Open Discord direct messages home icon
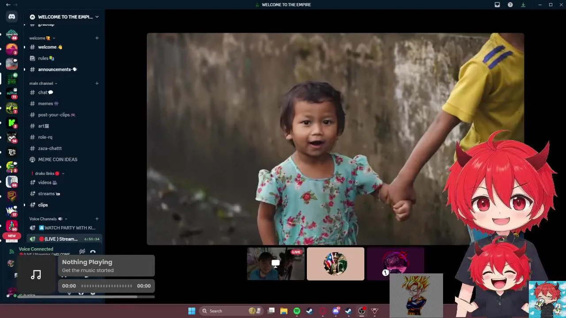The height and width of the screenshot is (318, 566). pos(11,17)
